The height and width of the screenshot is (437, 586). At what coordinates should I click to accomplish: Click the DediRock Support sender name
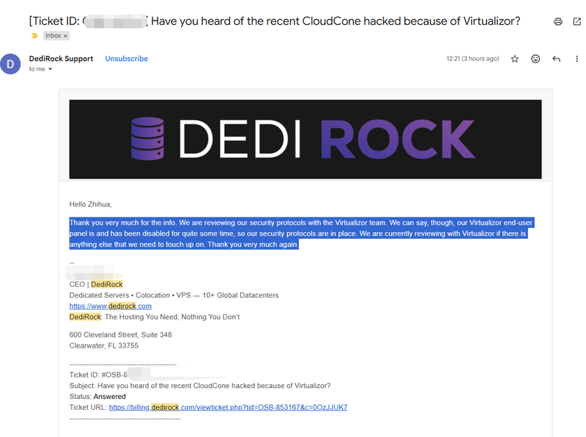tap(61, 59)
